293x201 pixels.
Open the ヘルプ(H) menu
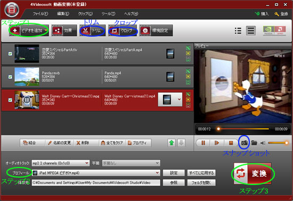click(x=131, y=14)
